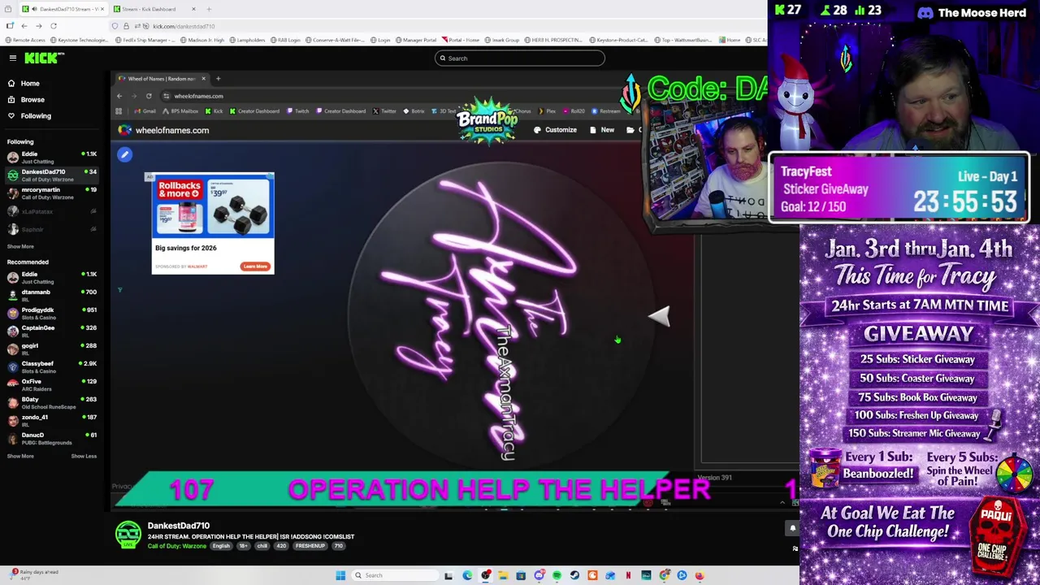Open Netflix from taskbar
This screenshot has height=585, width=1040.
(628, 575)
